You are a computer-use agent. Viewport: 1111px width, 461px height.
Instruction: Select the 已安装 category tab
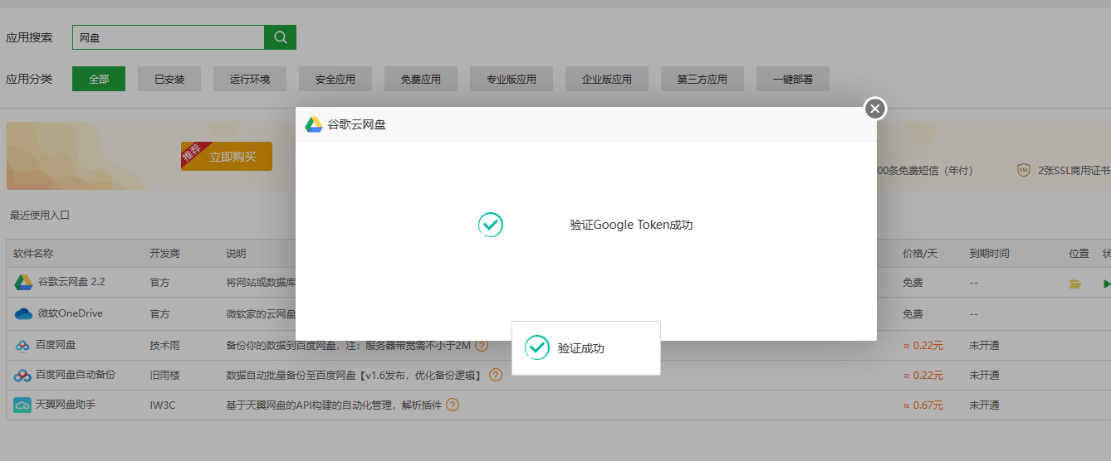click(x=169, y=79)
